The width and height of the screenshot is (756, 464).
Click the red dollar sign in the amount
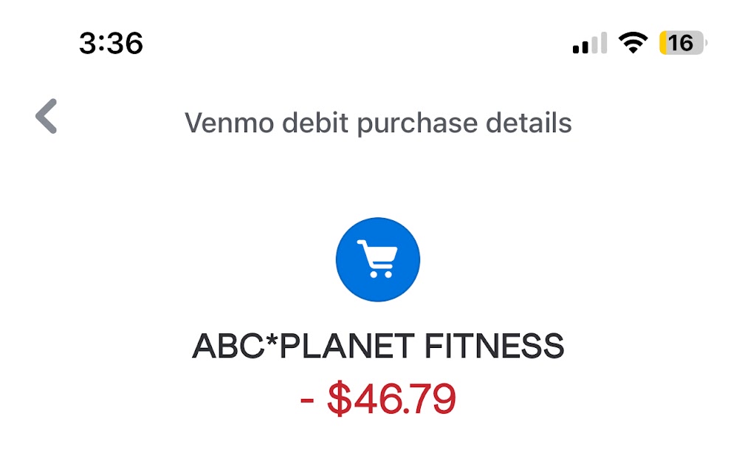tap(339, 399)
